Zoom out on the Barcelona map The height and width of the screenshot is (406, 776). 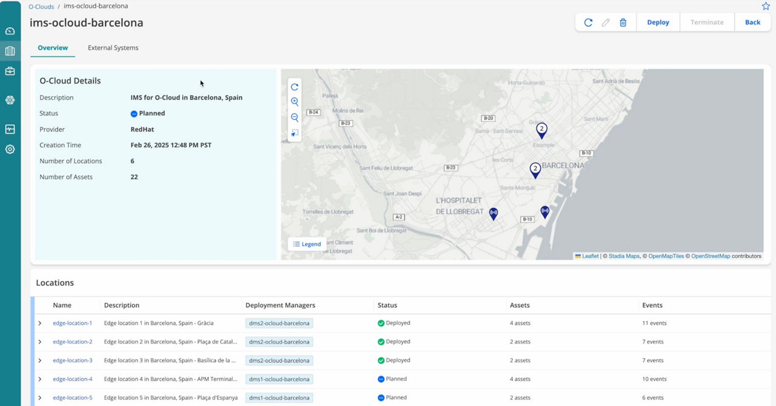(x=294, y=118)
